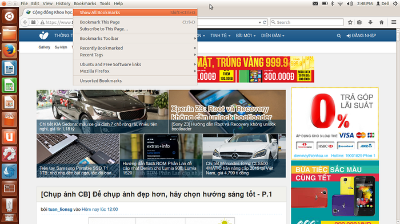Open the TINH TẾ dropdown menu
The height and width of the screenshot is (224, 400).
click(x=220, y=36)
